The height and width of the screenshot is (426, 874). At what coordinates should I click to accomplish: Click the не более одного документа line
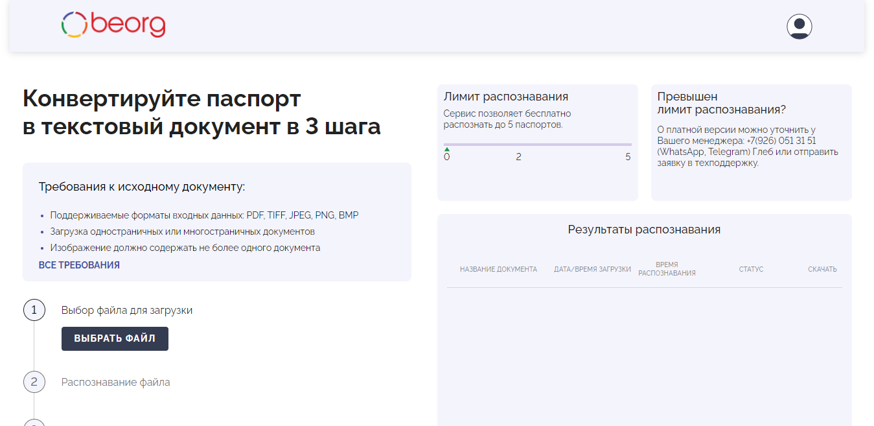185,248
